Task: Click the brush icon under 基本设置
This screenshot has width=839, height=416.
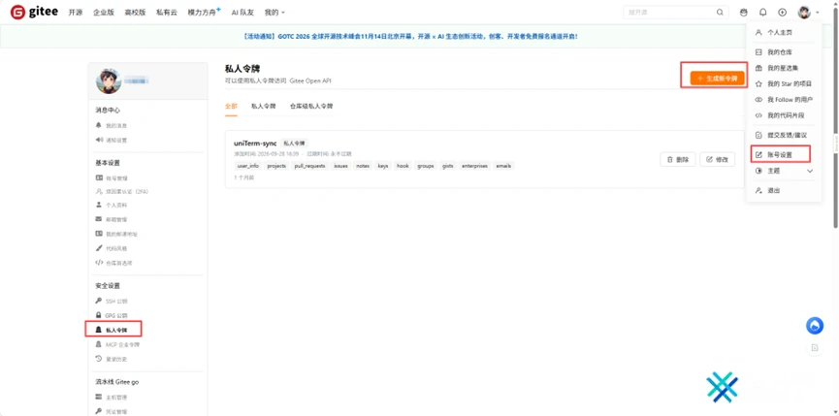Action: 99,248
